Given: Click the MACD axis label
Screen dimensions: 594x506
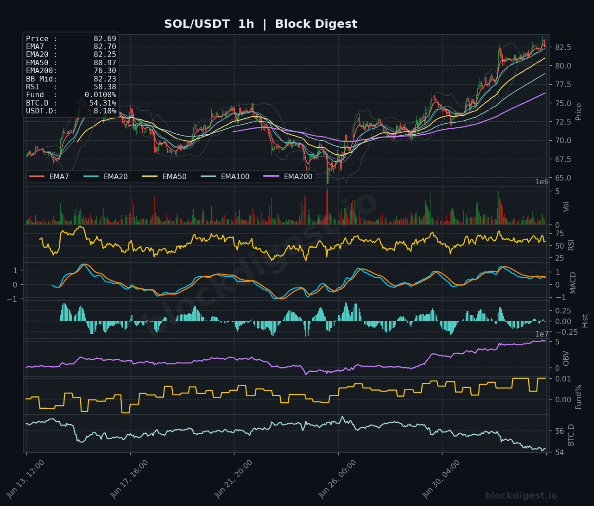Looking at the screenshot, I should click(x=573, y=282).
